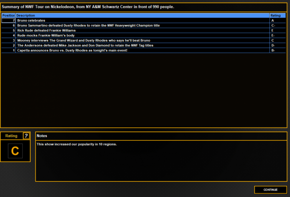The height and width of the screenshot is (197, 290).
Task: Click the Description column header
Action: click(142, 16)
